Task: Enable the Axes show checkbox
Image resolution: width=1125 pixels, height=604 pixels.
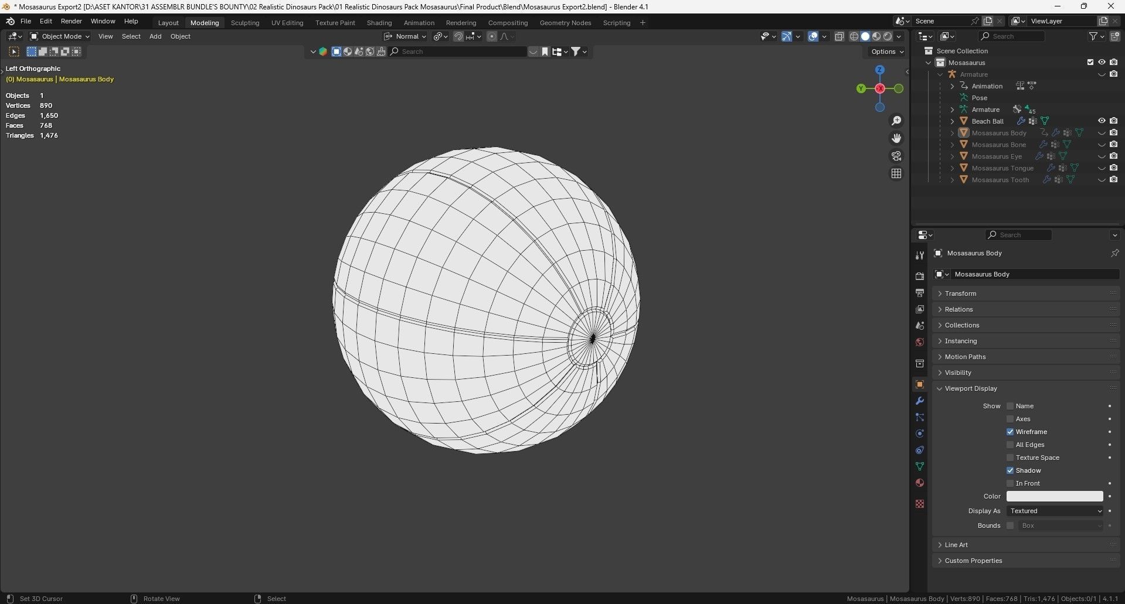Action: 1010,419
